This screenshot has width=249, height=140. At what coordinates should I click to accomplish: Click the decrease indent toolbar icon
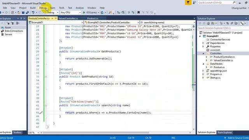[119, 12]
